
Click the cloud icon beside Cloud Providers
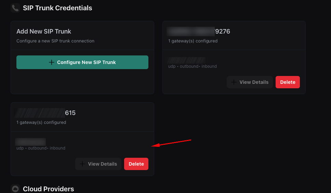pos(15,189)
